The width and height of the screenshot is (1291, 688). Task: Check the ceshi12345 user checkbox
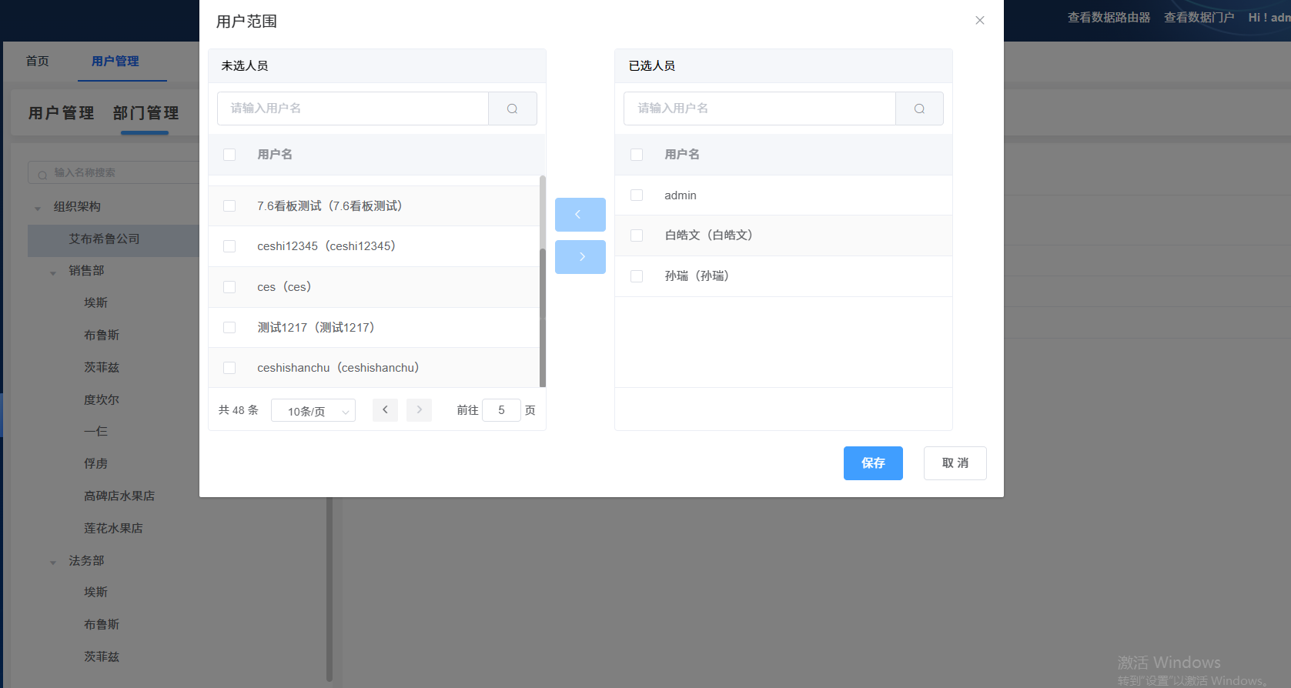pos(229,246)
